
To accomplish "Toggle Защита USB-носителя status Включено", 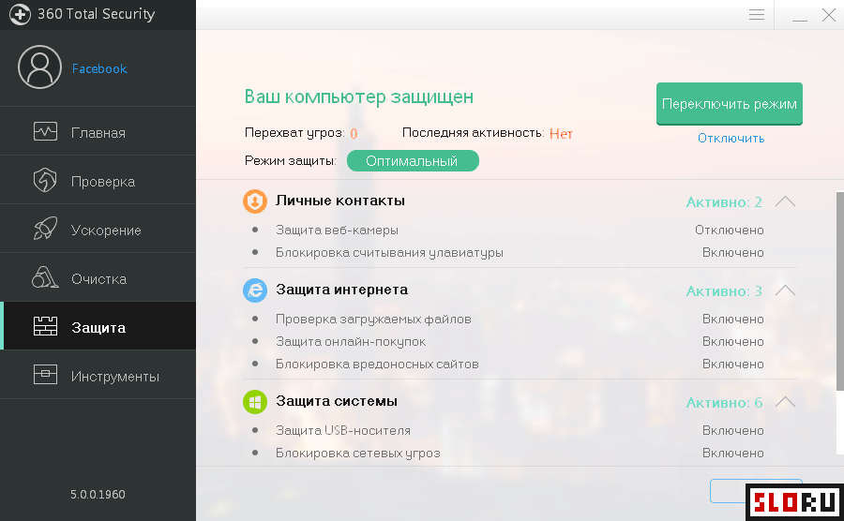I will point(733,431).
